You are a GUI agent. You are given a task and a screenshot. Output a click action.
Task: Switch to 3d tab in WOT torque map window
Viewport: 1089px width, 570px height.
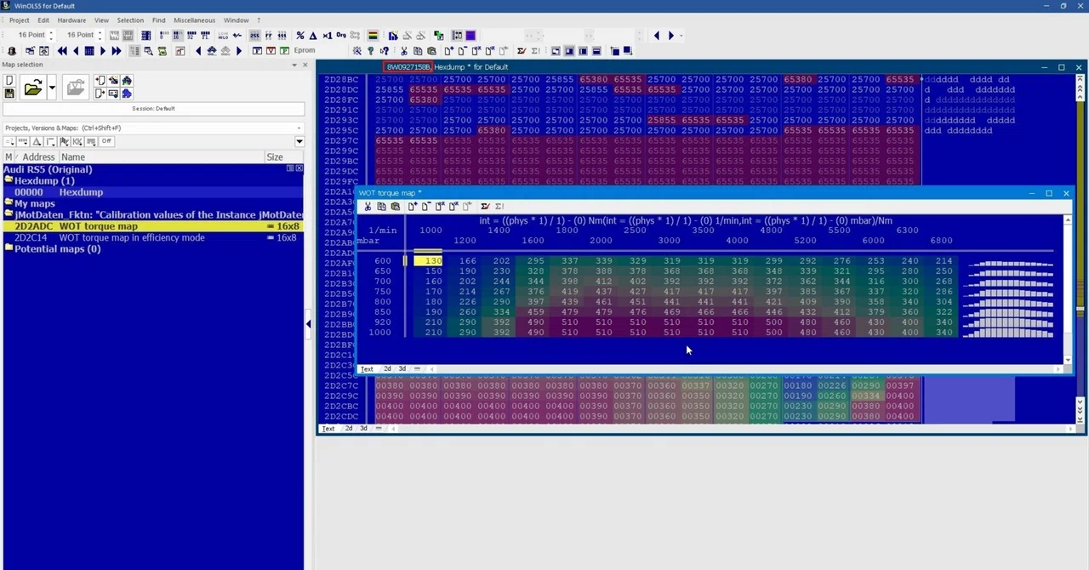(x=402, y=369)
